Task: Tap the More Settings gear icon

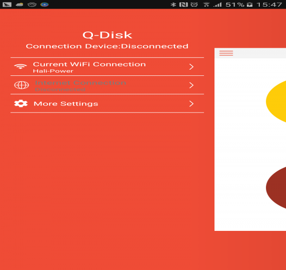Action: (21, 104)
